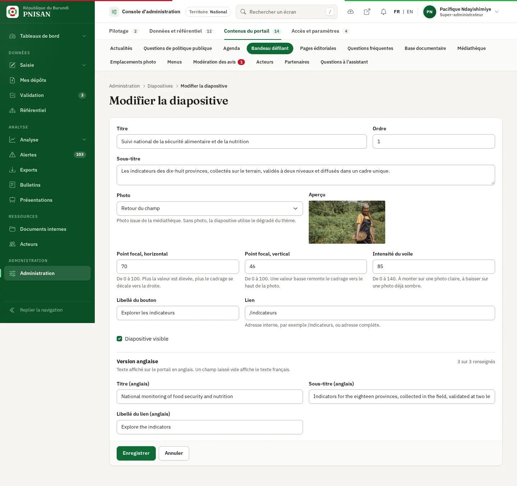This screenshot has height=486, width=517.
Task: Switch language to EN
Action: (x=410, y=12)
